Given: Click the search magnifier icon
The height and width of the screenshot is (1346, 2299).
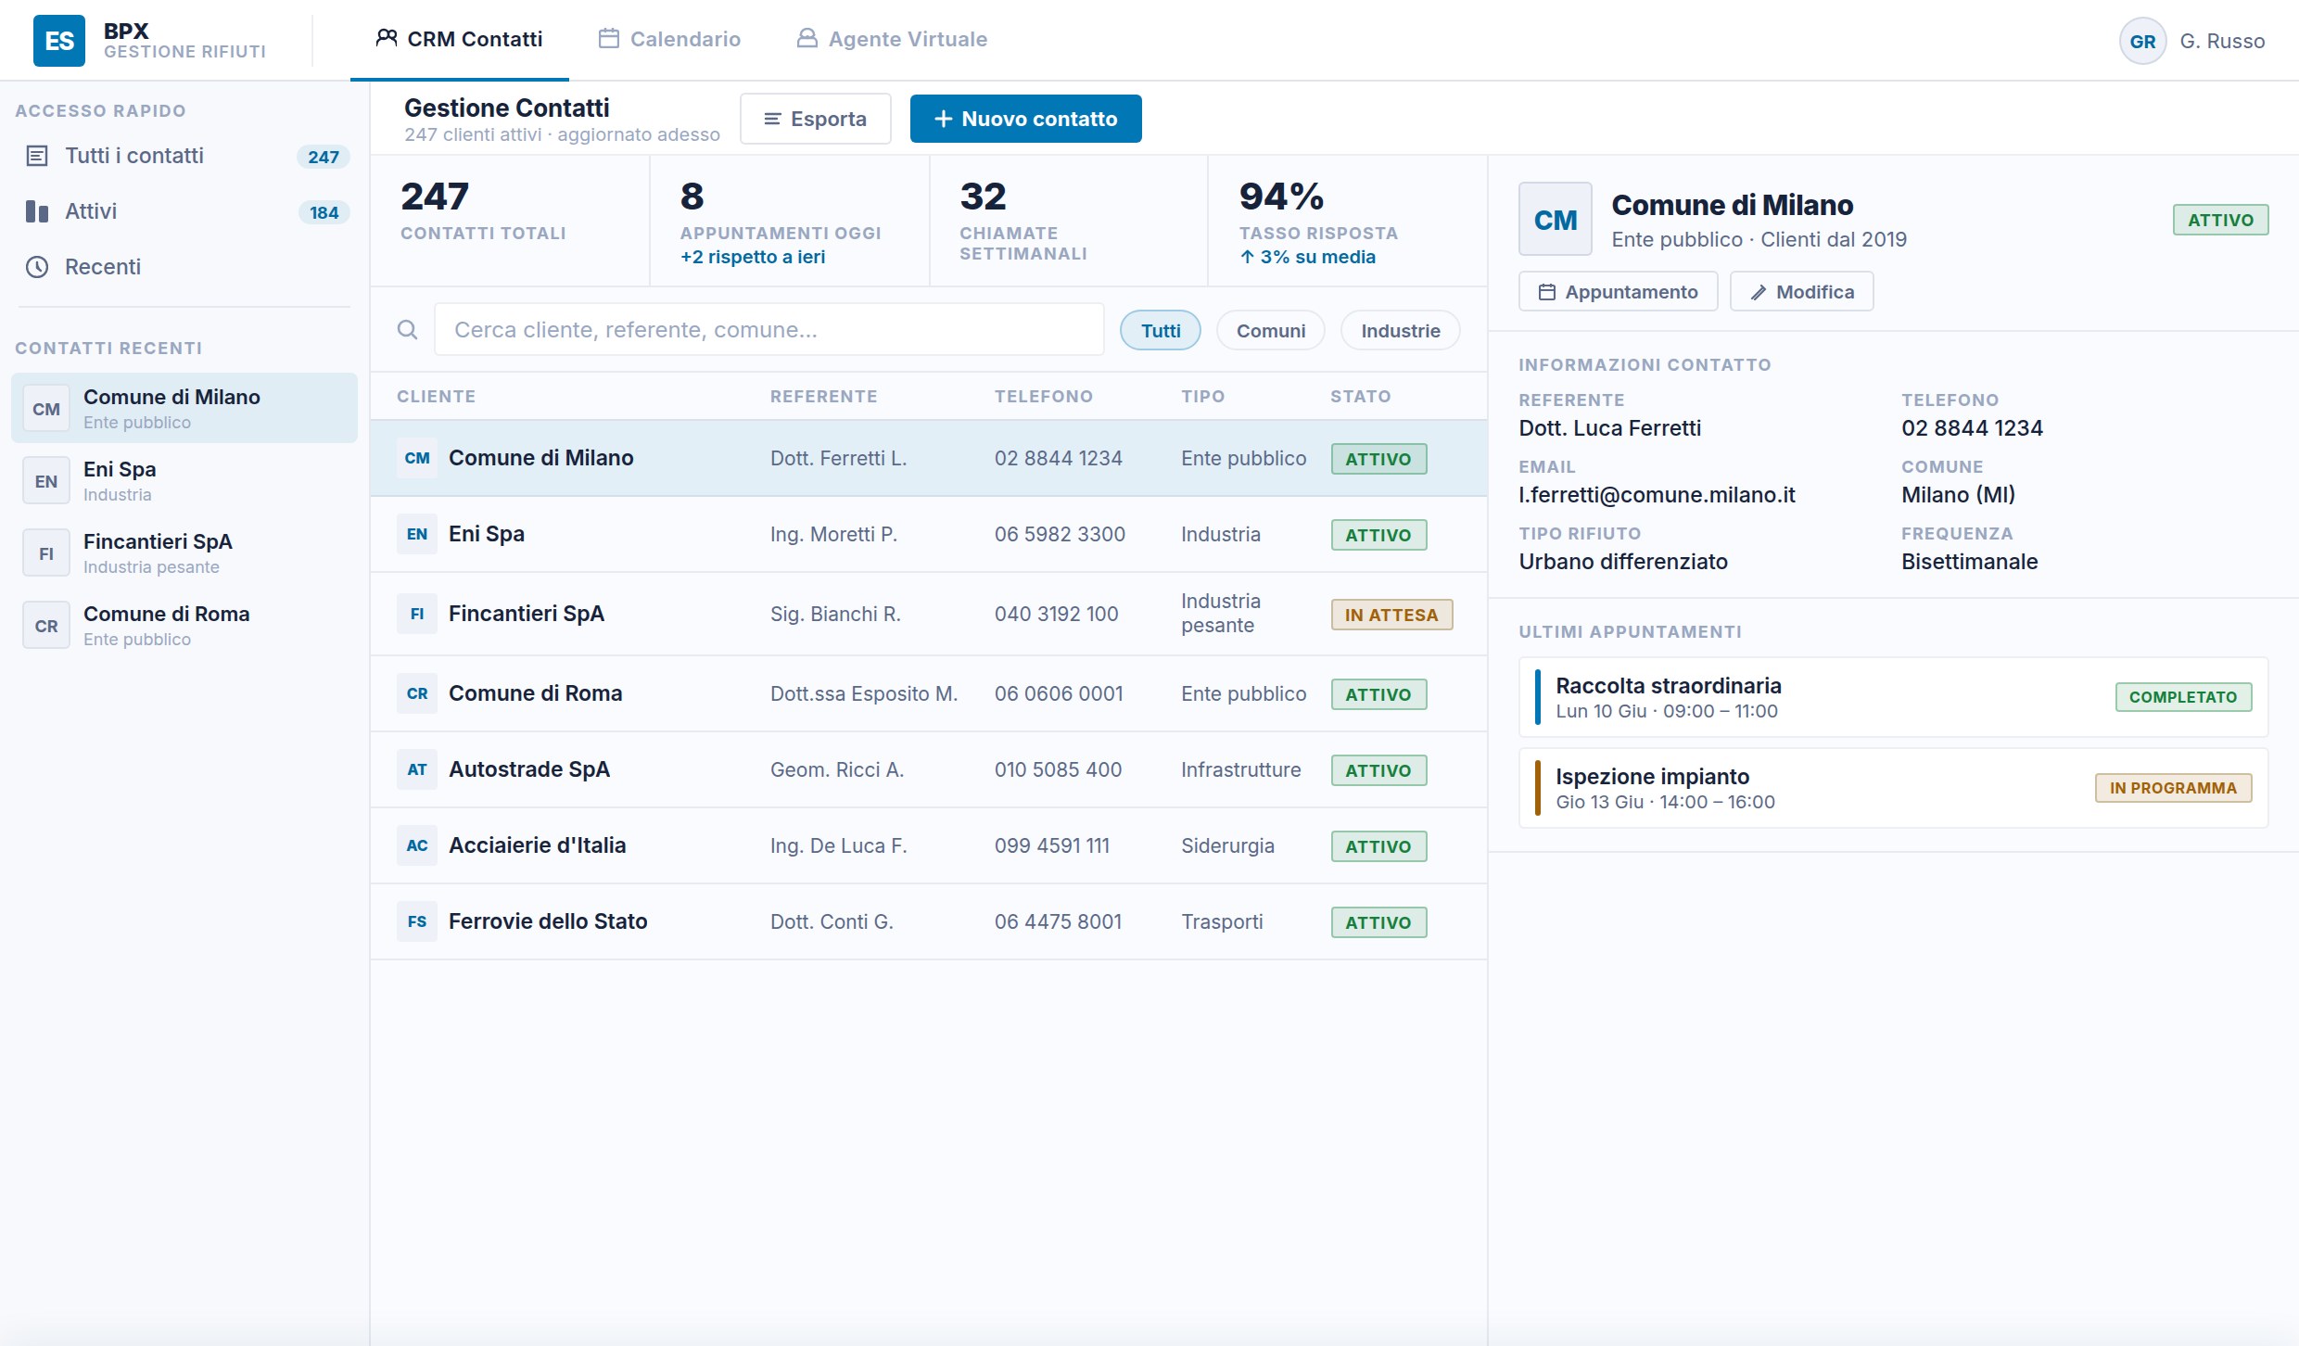Looking at the screenshot, I should click(407, 329).
